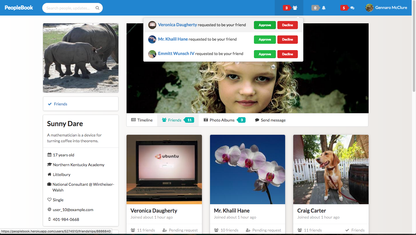Open Mr. Khalil Hane's name on friend card
Image resolution: width=416 pixels, height=235 pixels.
(232, 211)
